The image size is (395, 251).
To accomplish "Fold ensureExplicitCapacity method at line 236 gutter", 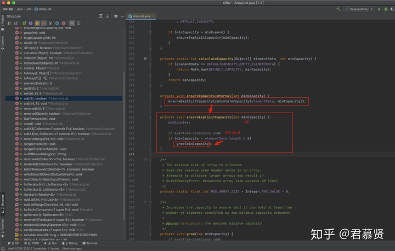I will click(x=151, y=117).
